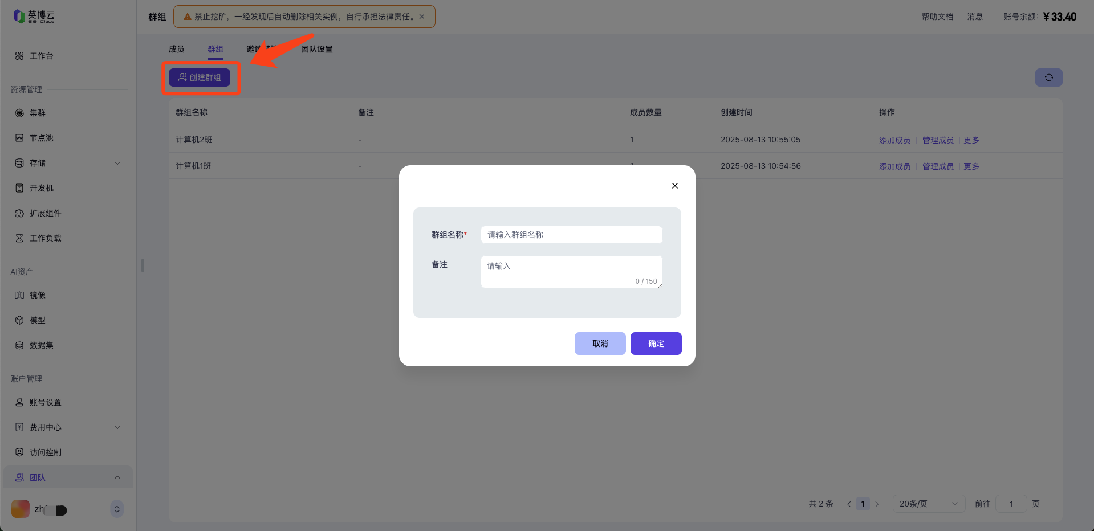Switch to the 团队设置 team settings tab
1094x531 pixels.
pos(316,49)
